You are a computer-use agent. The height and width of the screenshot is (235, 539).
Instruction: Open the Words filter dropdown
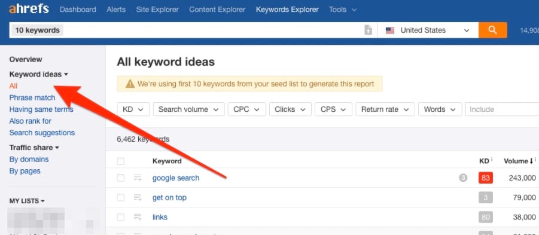pyautogui.click(x=440, y=109)
